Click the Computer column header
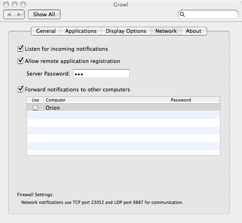 (107, 100)
